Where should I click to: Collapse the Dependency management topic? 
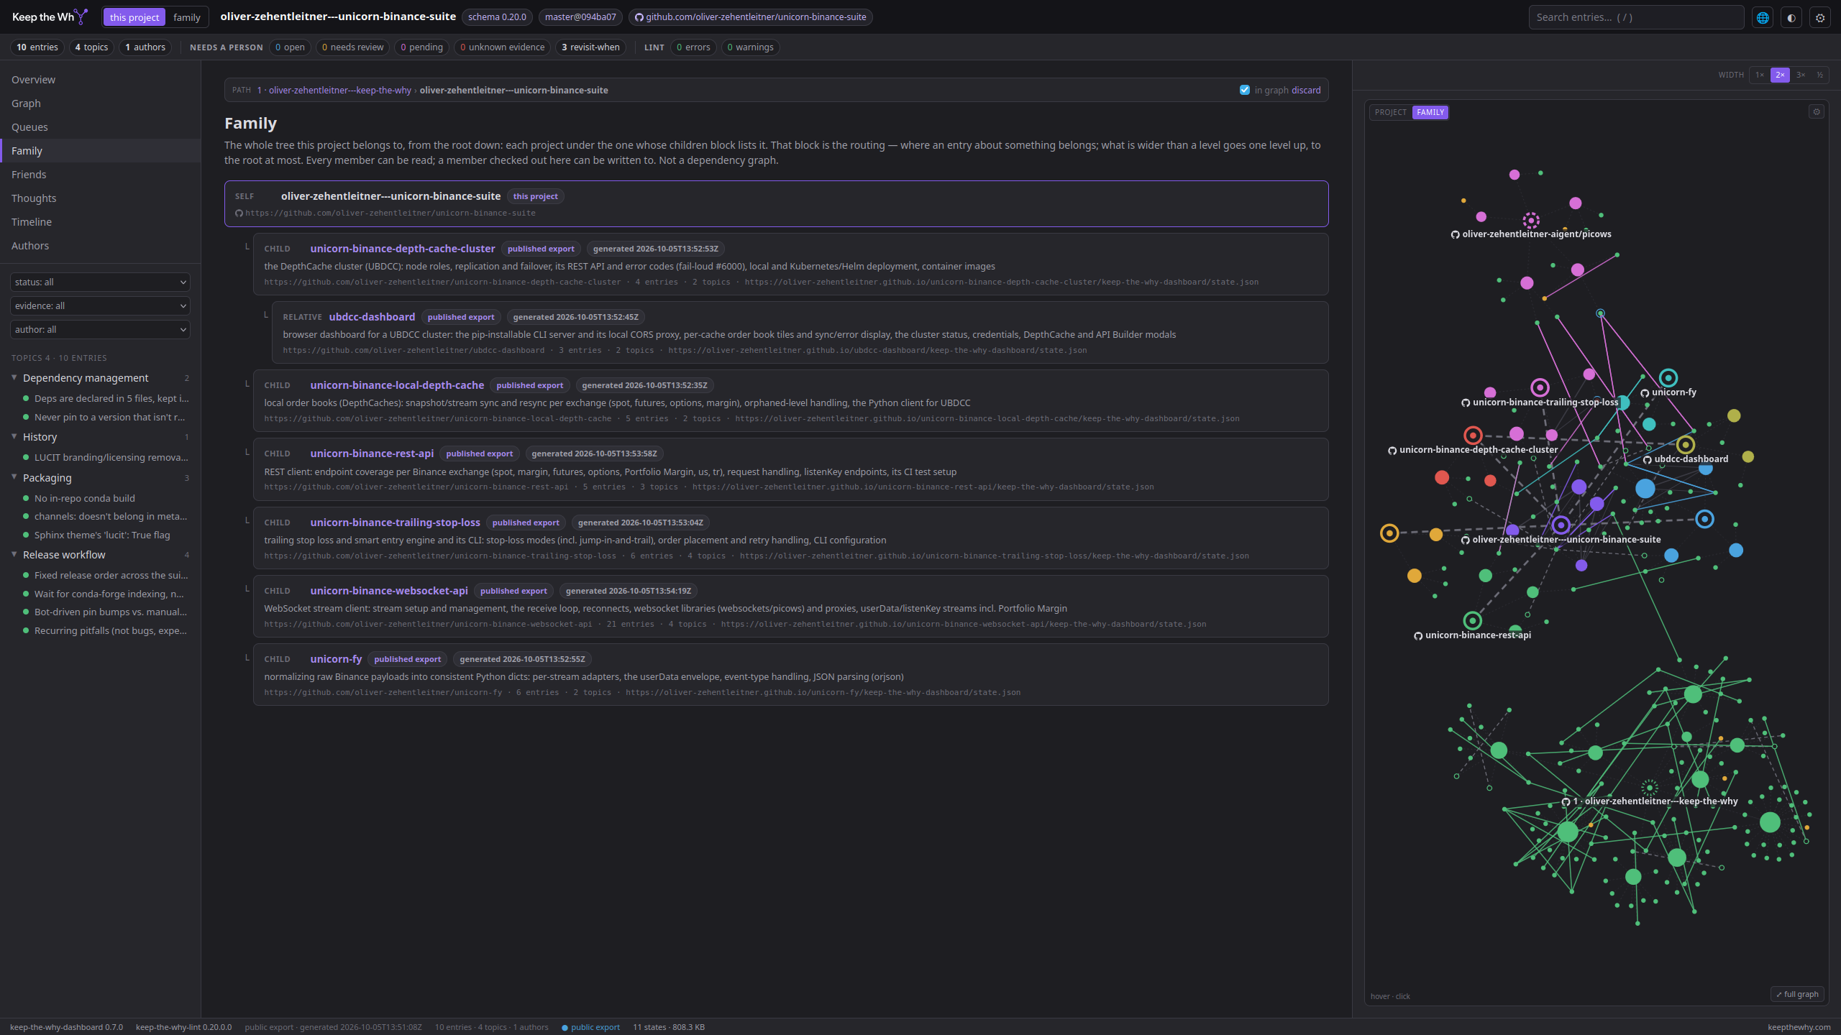14,378
